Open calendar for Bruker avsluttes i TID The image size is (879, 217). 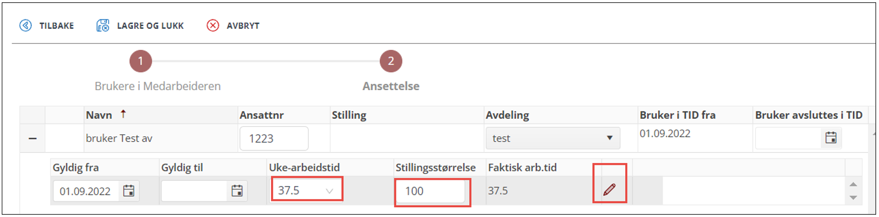click(831, 138)
